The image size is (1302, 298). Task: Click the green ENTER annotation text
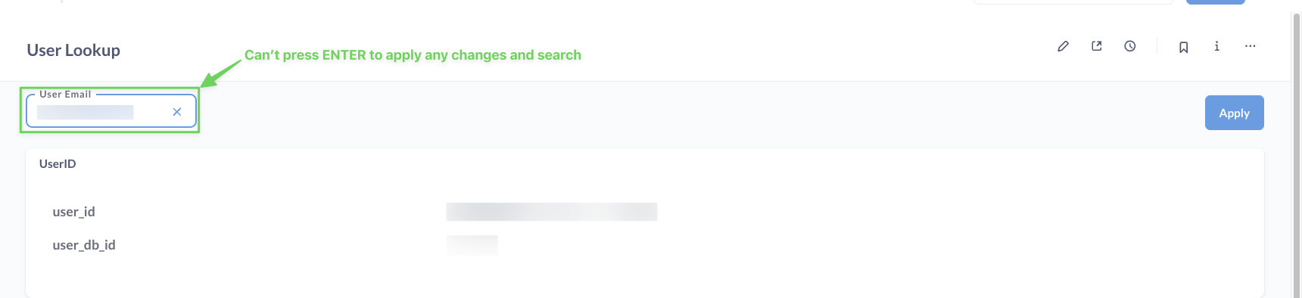click(413, 55)
